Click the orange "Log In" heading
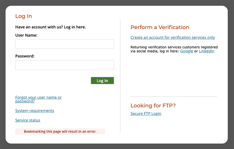Viewport: 234px width, 149px height. (x=23, y=16)
